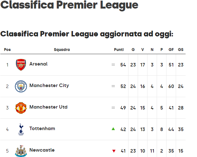Open the Tottenham team name link

coord(42,129)
